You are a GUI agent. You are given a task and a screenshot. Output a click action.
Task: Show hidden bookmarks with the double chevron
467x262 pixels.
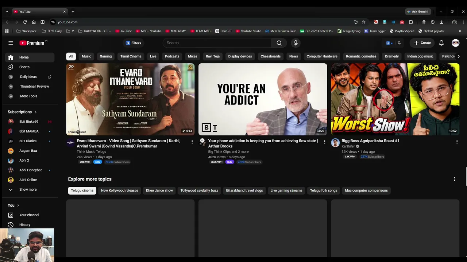460,31
